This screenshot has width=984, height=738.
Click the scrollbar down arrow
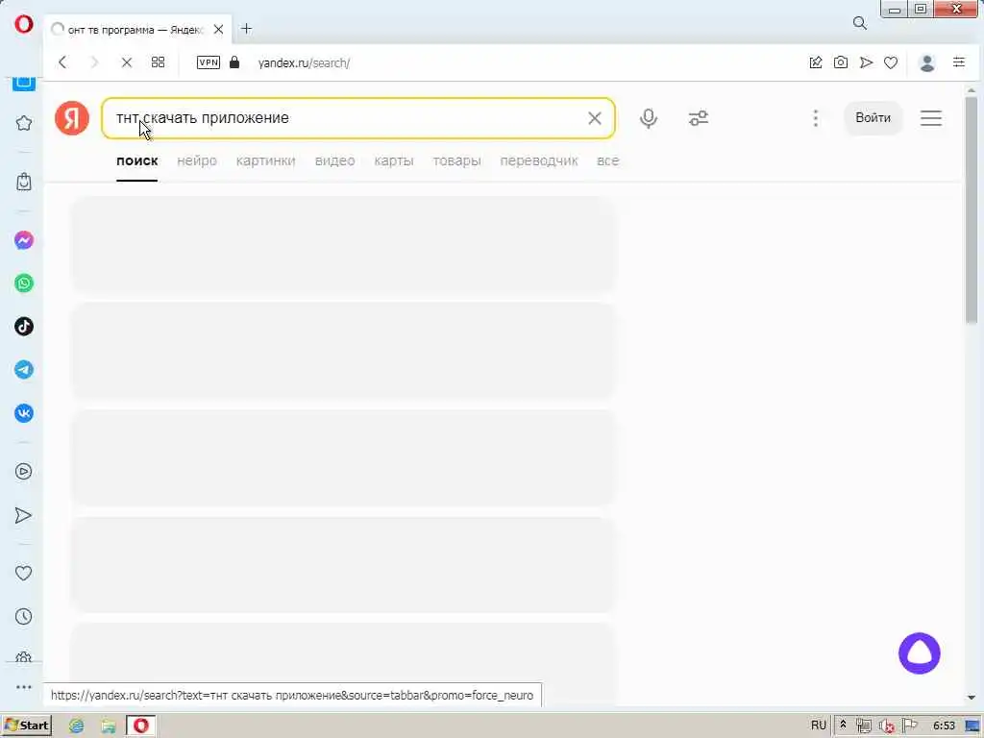[971, 698]
